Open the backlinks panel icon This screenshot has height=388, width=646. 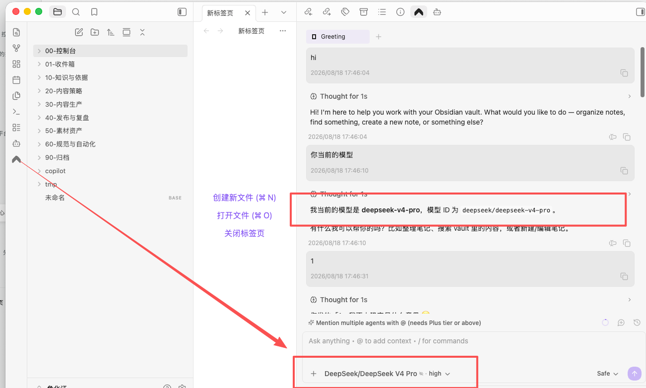coord(309,12)
